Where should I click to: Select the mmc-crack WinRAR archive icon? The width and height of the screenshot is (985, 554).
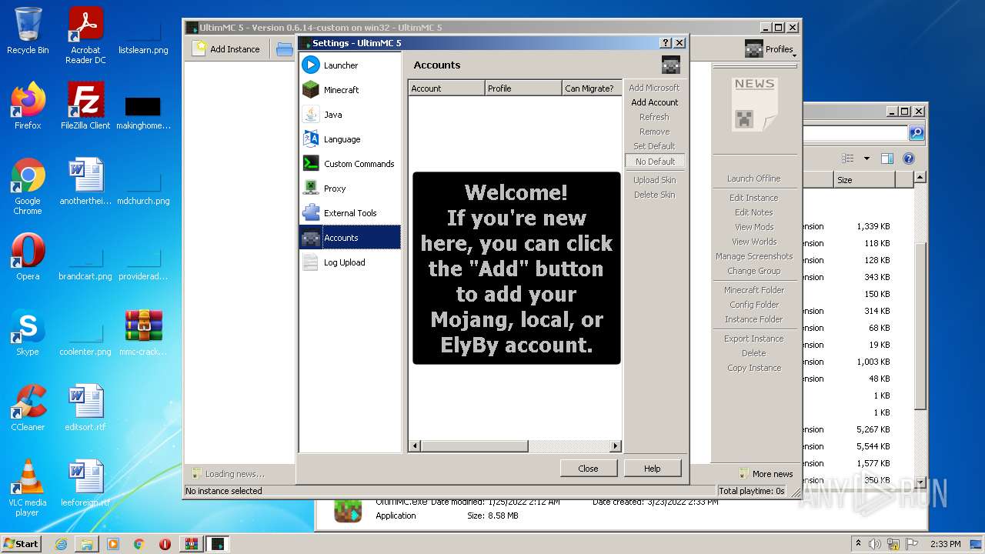coord(143,332)
